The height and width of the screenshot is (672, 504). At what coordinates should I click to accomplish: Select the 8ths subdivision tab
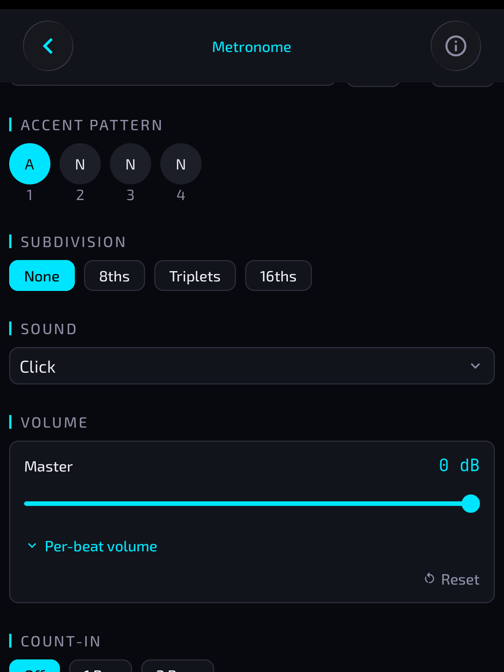pyautogui.click(x=114, y=276)
